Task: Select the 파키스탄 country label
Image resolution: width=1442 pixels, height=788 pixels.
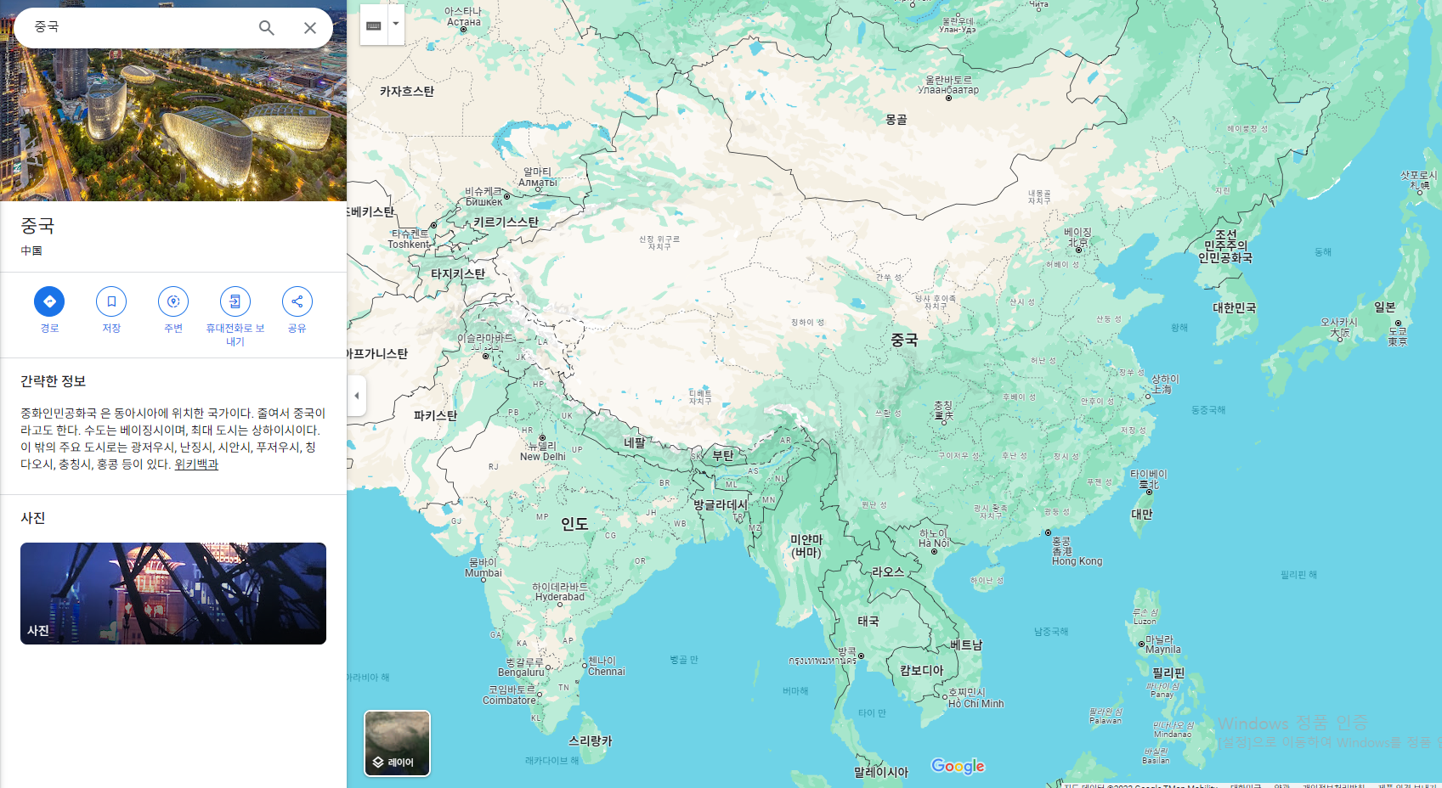Action: (x=435, y=416)
